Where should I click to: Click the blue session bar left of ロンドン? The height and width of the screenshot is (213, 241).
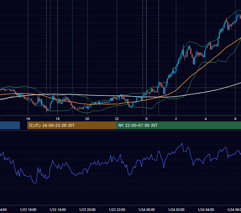coord(10,125)
